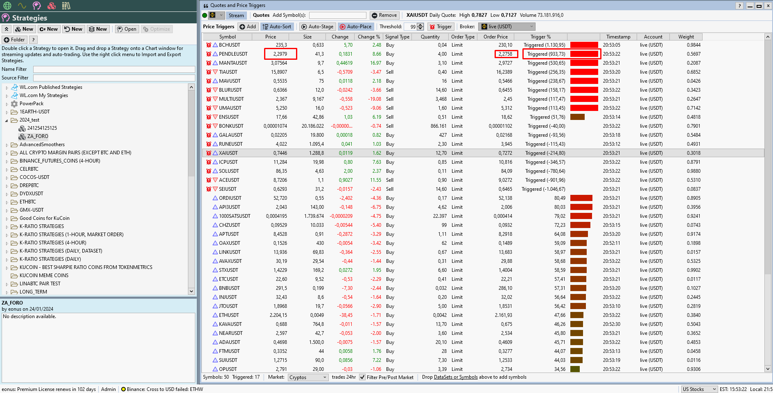
Task: Select strategy 241254125125
Action: [x=42, y=128]
